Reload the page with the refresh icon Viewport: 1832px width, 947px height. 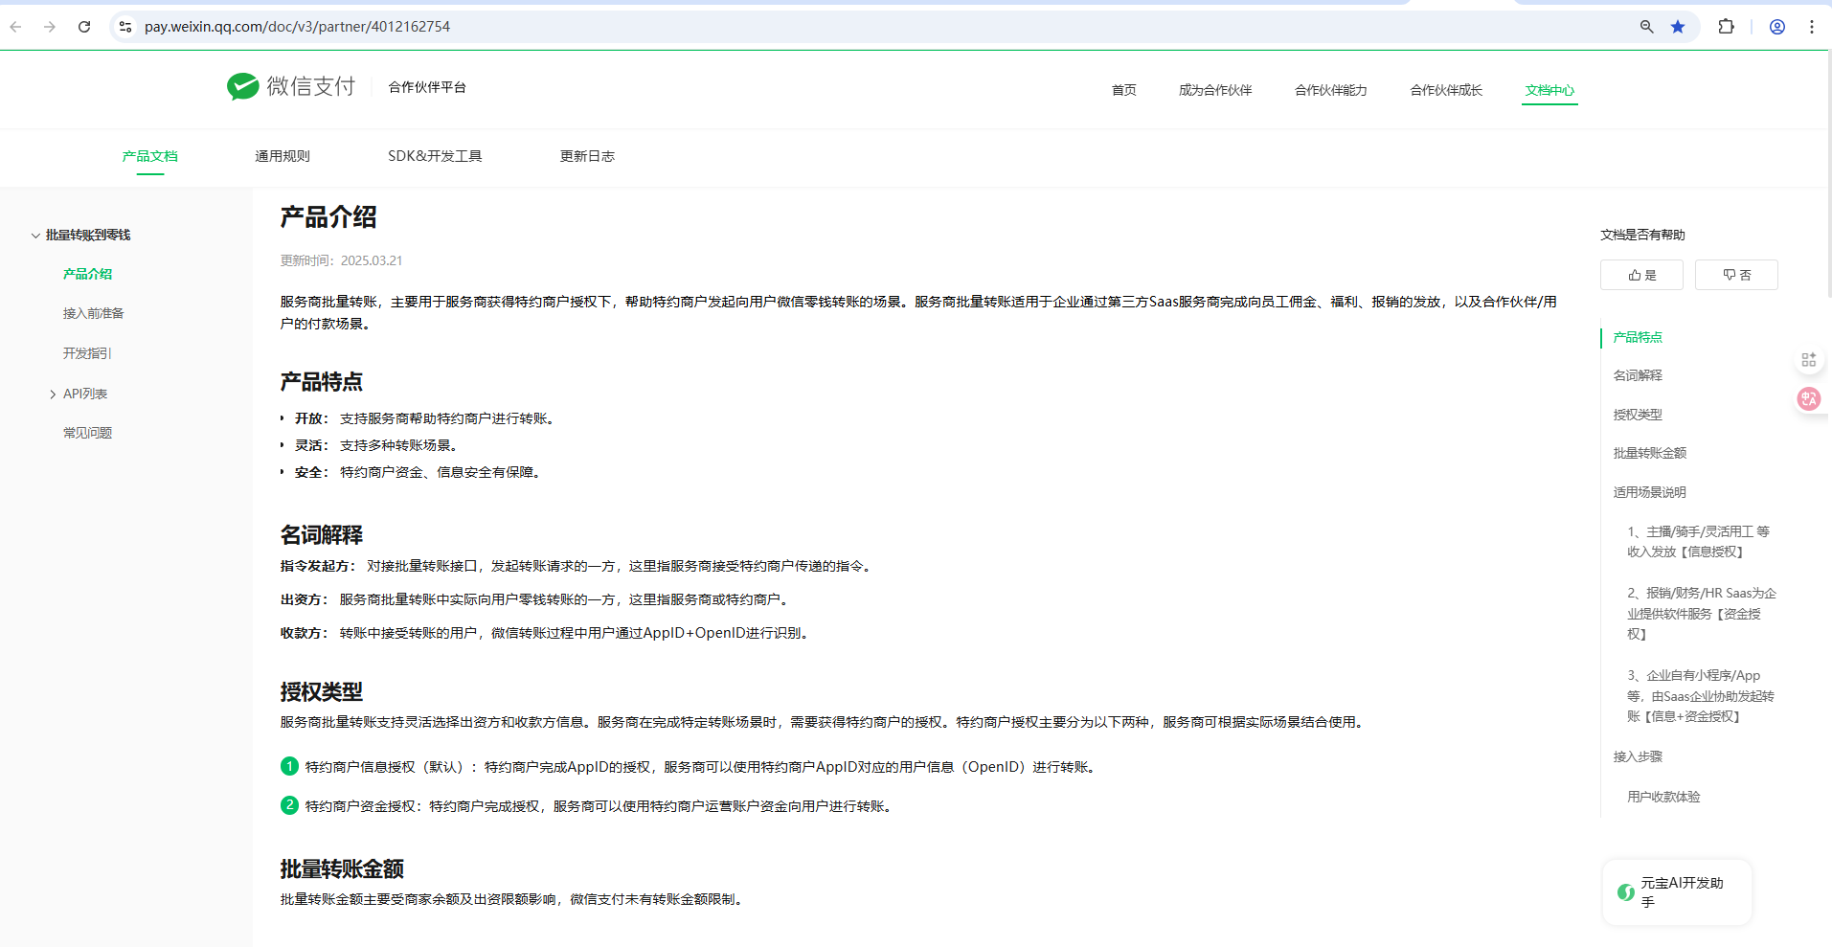[84, 27]
